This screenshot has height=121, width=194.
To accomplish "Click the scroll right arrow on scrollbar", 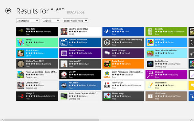I will pos(191,120).
